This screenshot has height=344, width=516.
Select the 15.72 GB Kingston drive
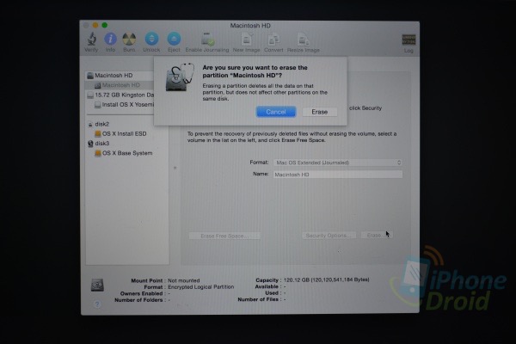[120, 95]
